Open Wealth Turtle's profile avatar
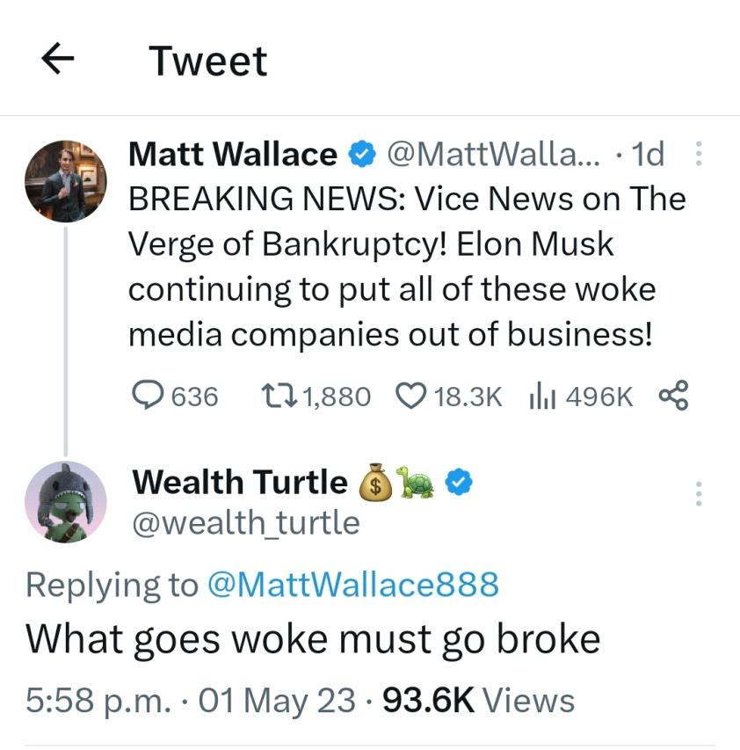 pyautogui.click(x=66, y=501)
